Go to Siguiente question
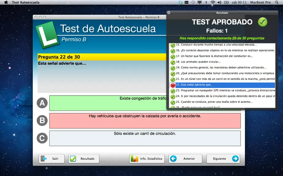Viewport: 283px width, 176px height. [223, 159]
